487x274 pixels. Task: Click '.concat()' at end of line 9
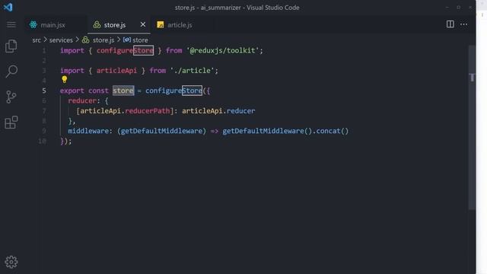click(330, 131)
